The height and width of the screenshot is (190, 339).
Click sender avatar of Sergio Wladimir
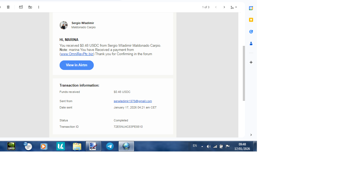tap(64, 25)
